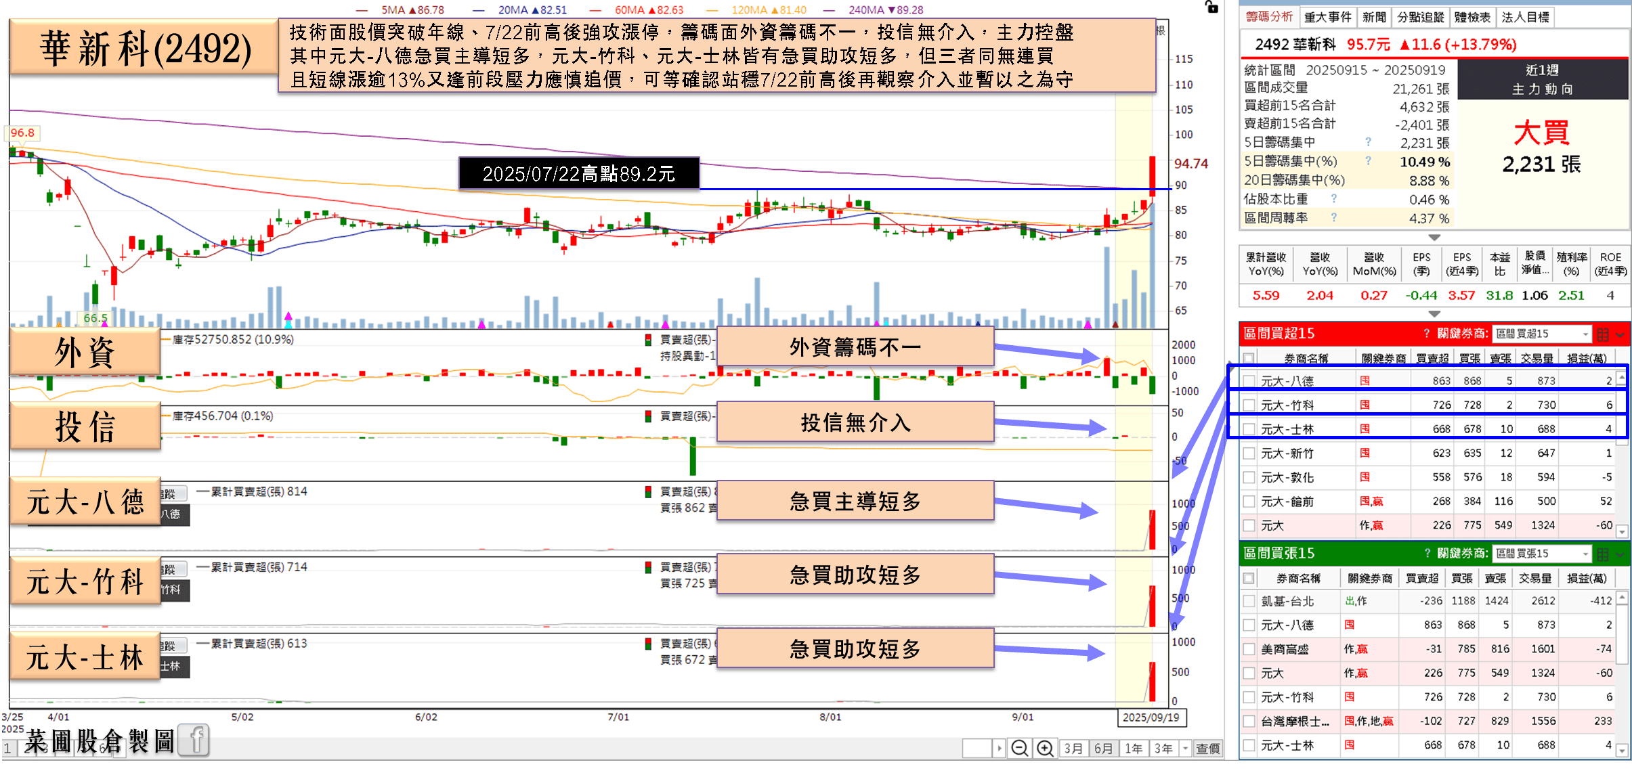Select the 1年 time range button
This screenshot has height=777, width=1632.
(x=1134, y=749)
